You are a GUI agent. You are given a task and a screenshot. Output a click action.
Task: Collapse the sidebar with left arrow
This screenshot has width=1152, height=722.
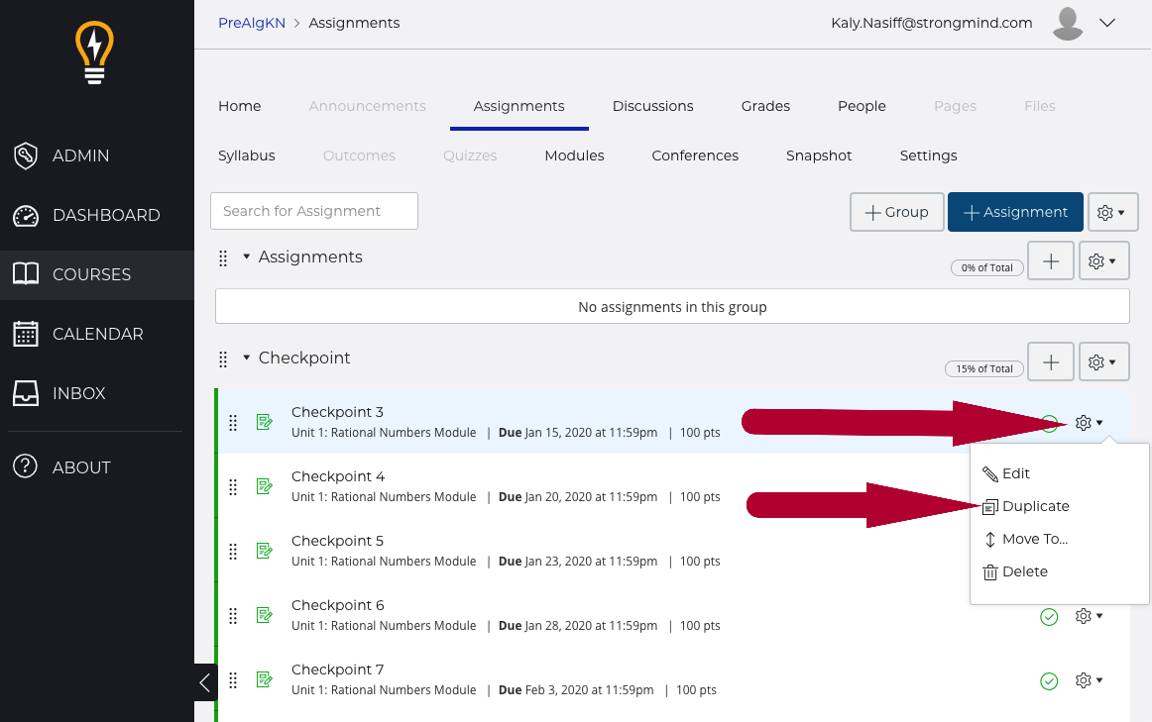(205, 681)
